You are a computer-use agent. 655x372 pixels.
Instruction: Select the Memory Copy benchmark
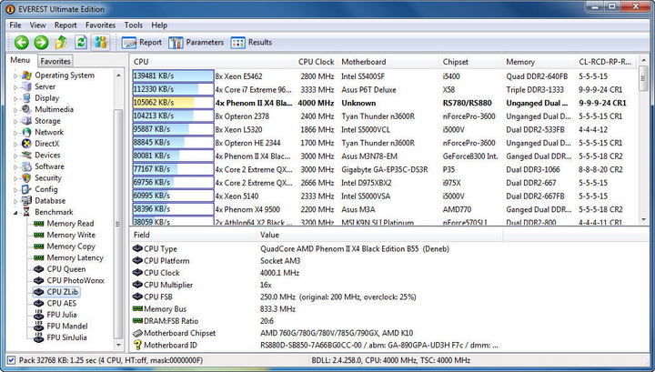pos(71,246)
